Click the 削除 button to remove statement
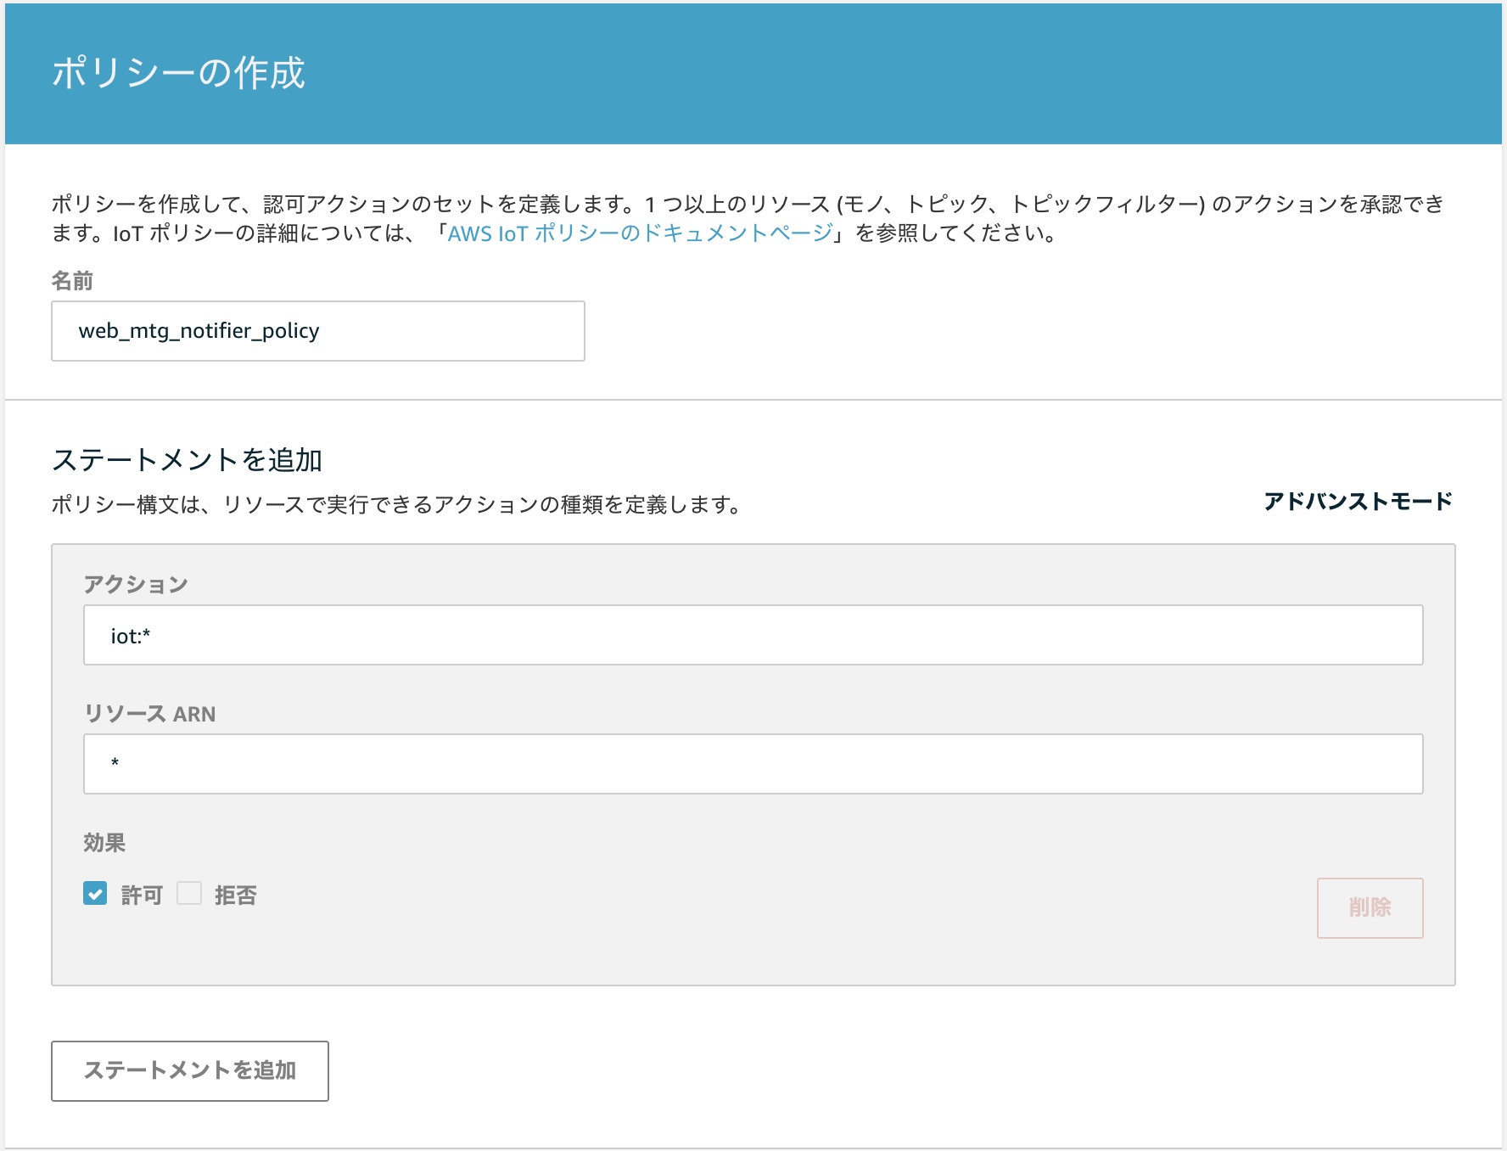Viewport: 1507px width, 1151px height. (1369, 908)
